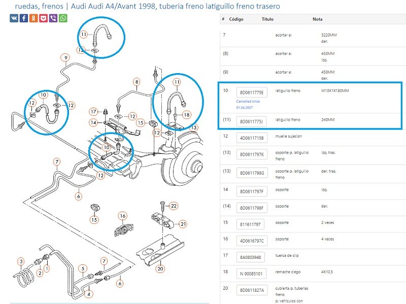
Task: Click the 'Cancelled since 01.04.2007' note
Action: (248, 105)
